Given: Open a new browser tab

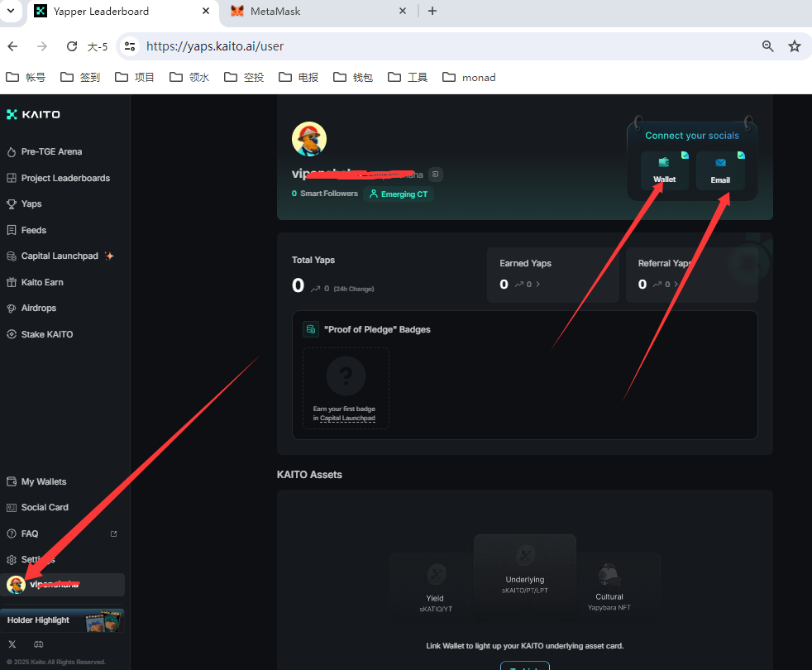Looking at the screenshot, I should pos(432,11).
